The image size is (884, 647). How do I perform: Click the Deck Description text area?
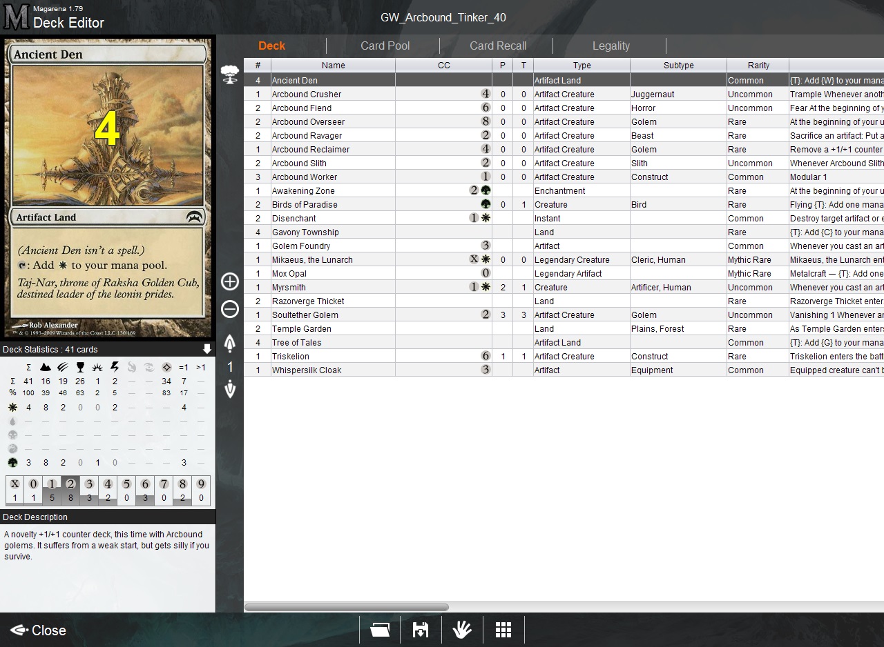tap(108, 568)
